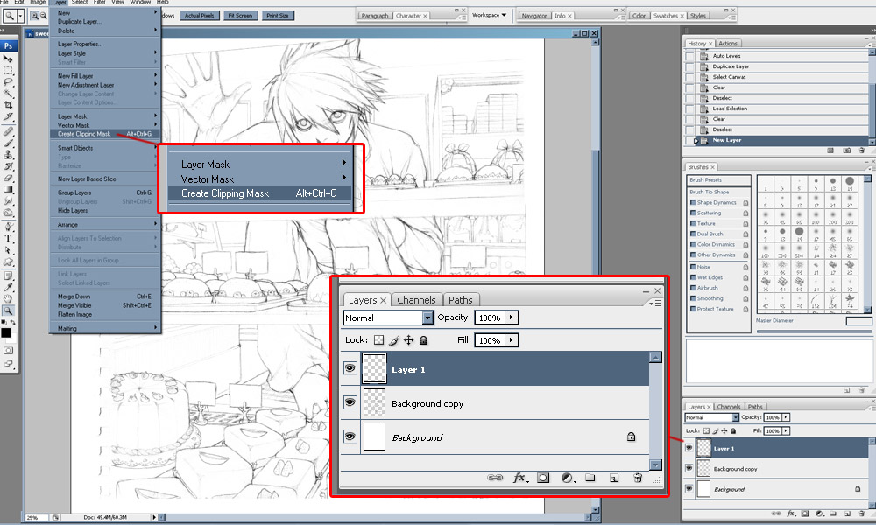
Task: Choose Group Layers in the Layer menu
Action: point(106,192)
